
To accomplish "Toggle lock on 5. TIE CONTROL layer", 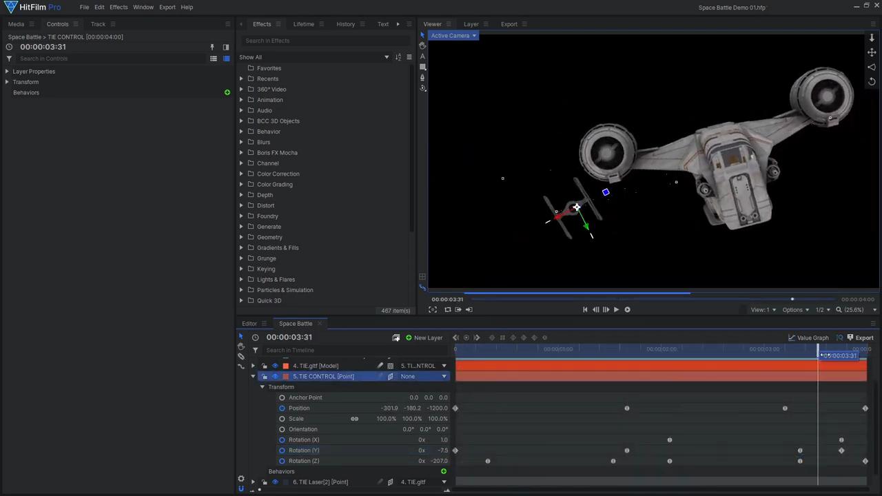I will (264, 376).
